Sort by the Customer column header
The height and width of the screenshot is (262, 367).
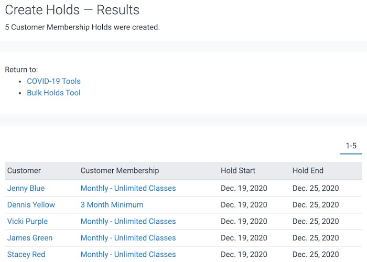pyautogui.click(x=24, y=170)
